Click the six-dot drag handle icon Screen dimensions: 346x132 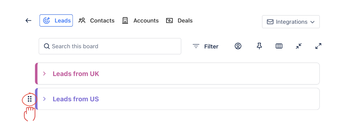click(29, 99)
